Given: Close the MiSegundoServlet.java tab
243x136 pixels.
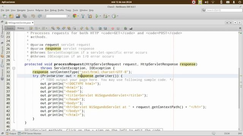Looking at the screenshot, I should pos(33,23).
